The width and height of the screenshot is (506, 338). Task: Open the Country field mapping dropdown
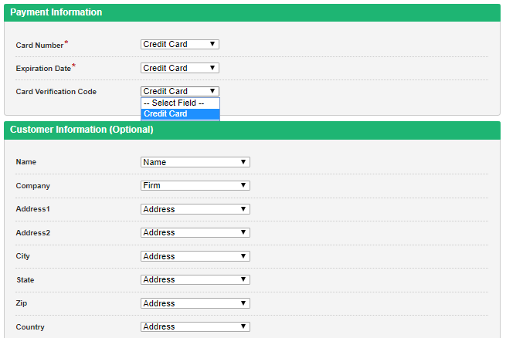pyautogui.click(x=195, y=326)
